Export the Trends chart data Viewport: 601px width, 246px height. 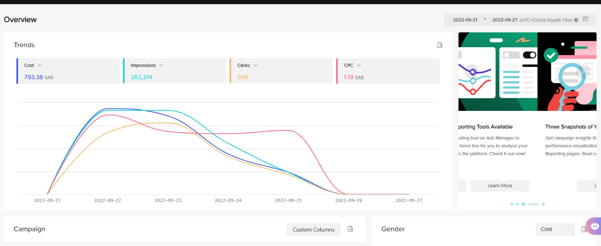coord(439,45)
